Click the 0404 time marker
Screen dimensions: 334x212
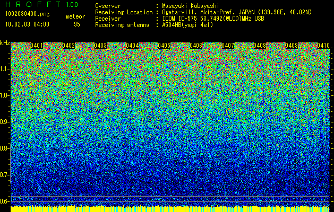132,46
